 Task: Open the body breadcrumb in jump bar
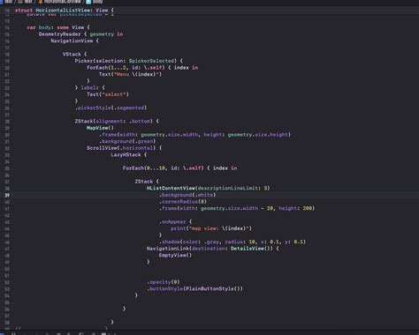pos(98,2)
